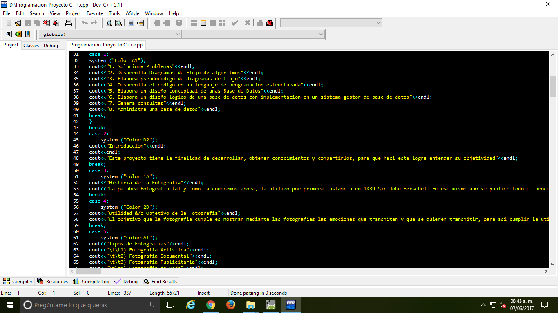Open the Compile Log panel
The image size is (558, 313).
click(91, 281)
